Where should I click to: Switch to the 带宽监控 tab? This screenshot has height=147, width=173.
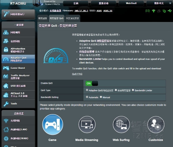[x=43, y=18]
